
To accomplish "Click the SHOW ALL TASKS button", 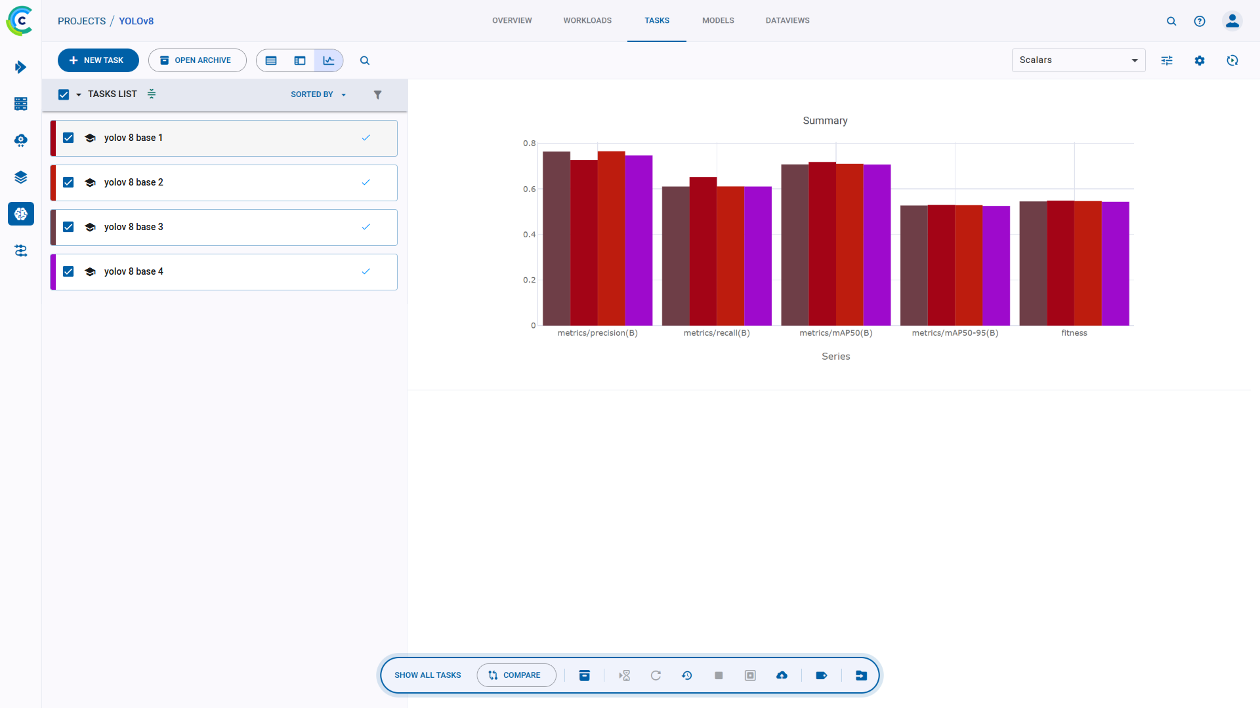I will point(428,675).
